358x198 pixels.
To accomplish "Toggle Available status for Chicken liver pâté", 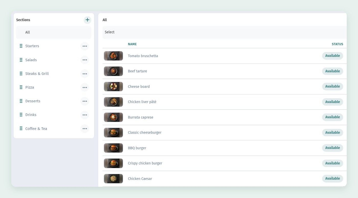I will point(332,102).
